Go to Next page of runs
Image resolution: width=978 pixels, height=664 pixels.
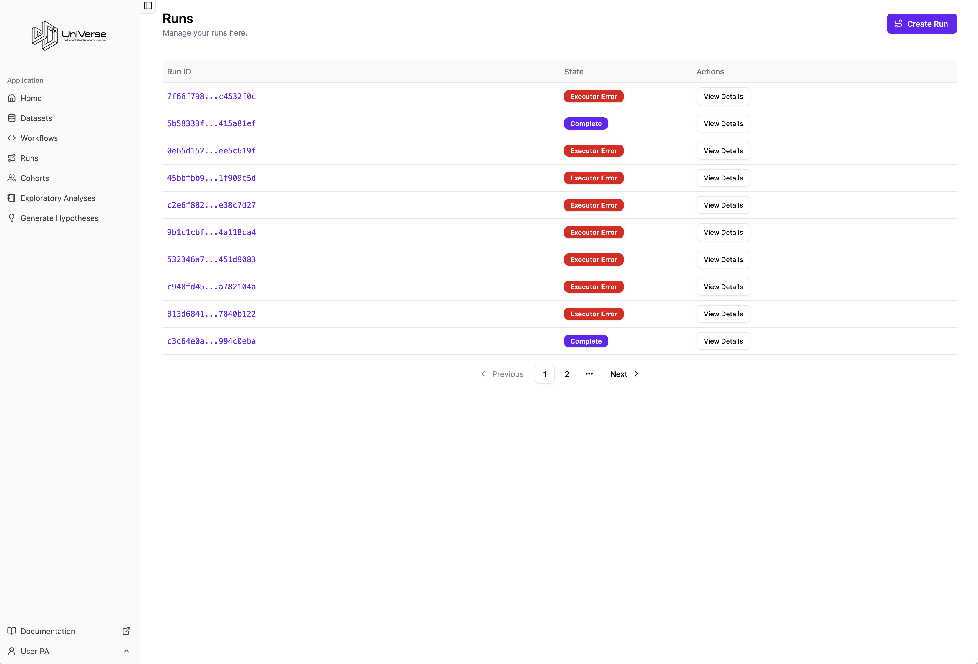pos(624,374)
